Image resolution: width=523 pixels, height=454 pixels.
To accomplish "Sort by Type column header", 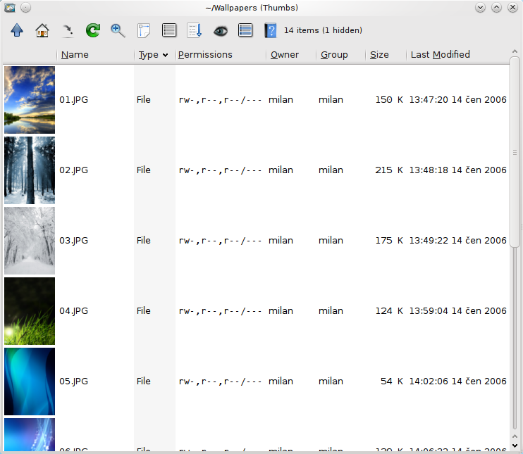I will 153,55.
